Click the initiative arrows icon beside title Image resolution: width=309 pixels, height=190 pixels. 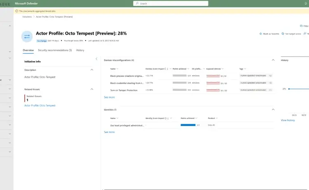27,36
